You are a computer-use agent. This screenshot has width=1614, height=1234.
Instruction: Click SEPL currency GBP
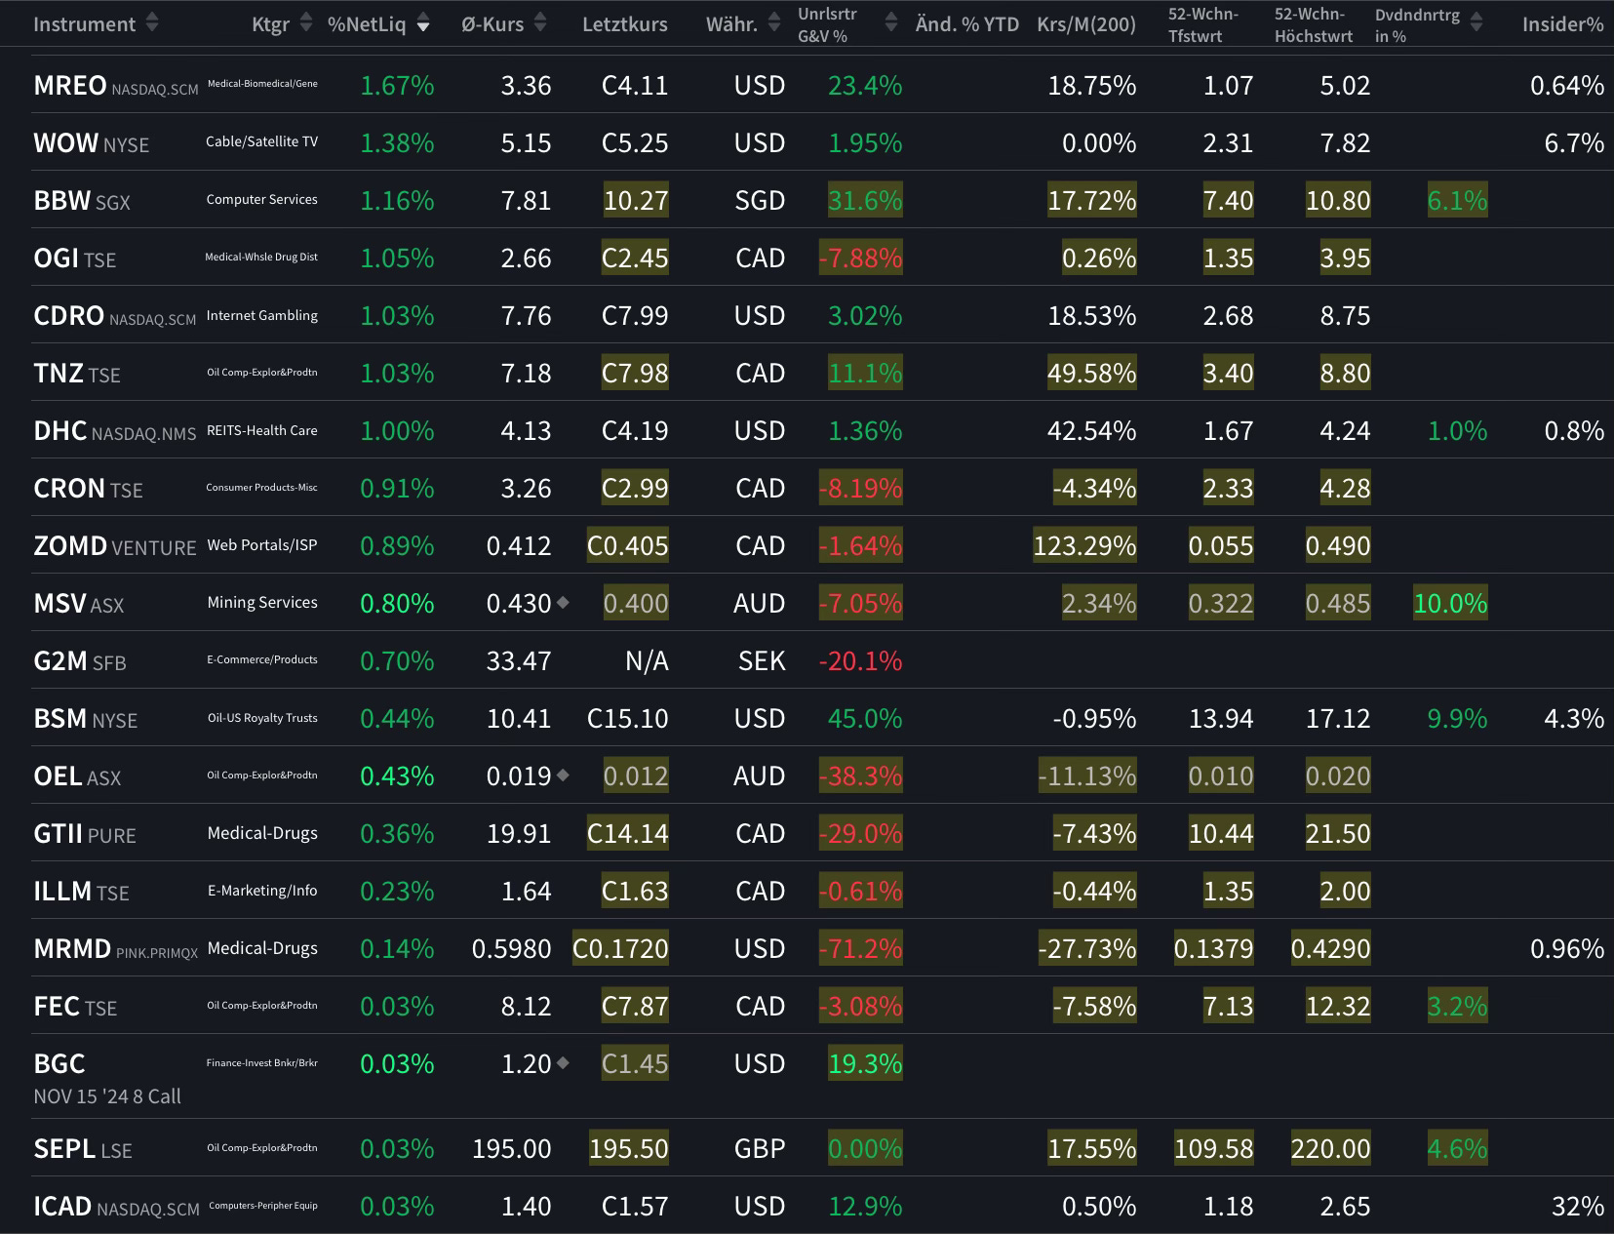(760, 1149)
